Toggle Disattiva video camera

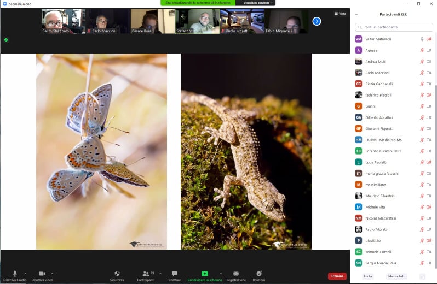42,273
